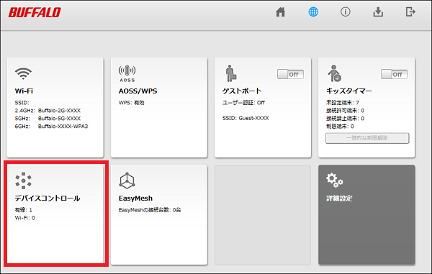Click the SSID: Guest-XXXX text

[246, 118]
